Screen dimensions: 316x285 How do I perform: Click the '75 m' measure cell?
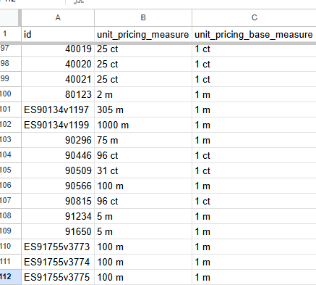[143, 140]
